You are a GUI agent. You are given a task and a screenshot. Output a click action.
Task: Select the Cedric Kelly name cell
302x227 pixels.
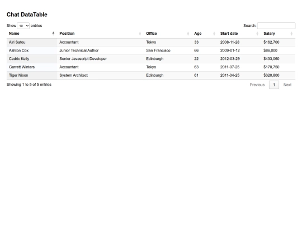(x=32, y=59)
